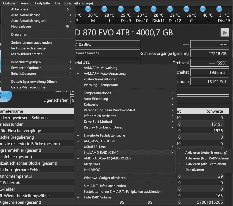Expand Verzögerung beim Windows-Start submenu
Image resolution: width=233 pixels, height=206 pixels.
point(125,110)
